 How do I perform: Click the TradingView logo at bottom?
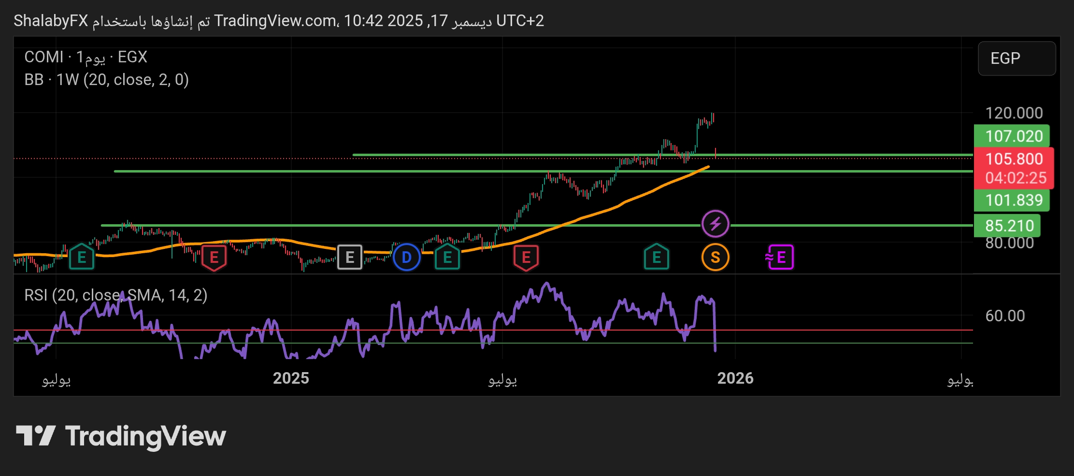[x=121, y=436]
